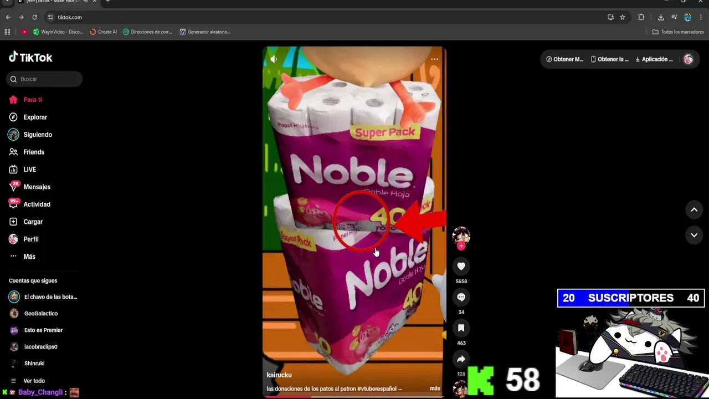
Task: Open new tab with plus button
Action: 107,2
